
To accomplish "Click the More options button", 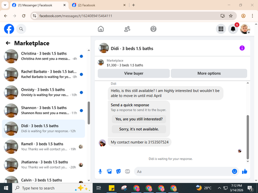I will (209, 73).
